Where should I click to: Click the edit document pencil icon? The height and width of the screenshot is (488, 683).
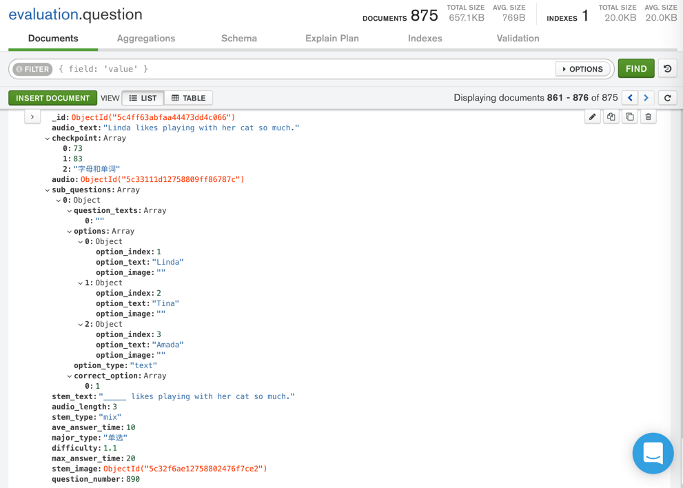pos(593,117)
